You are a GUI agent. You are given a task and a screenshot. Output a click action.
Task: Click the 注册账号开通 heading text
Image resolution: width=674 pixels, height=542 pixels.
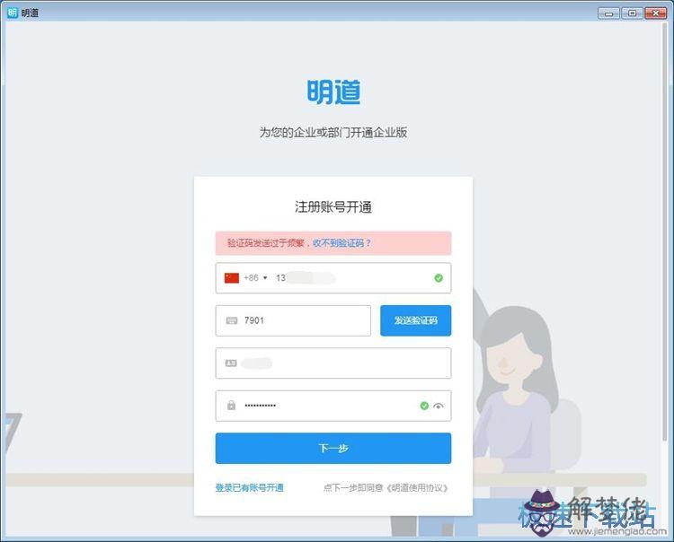point(333,207)
